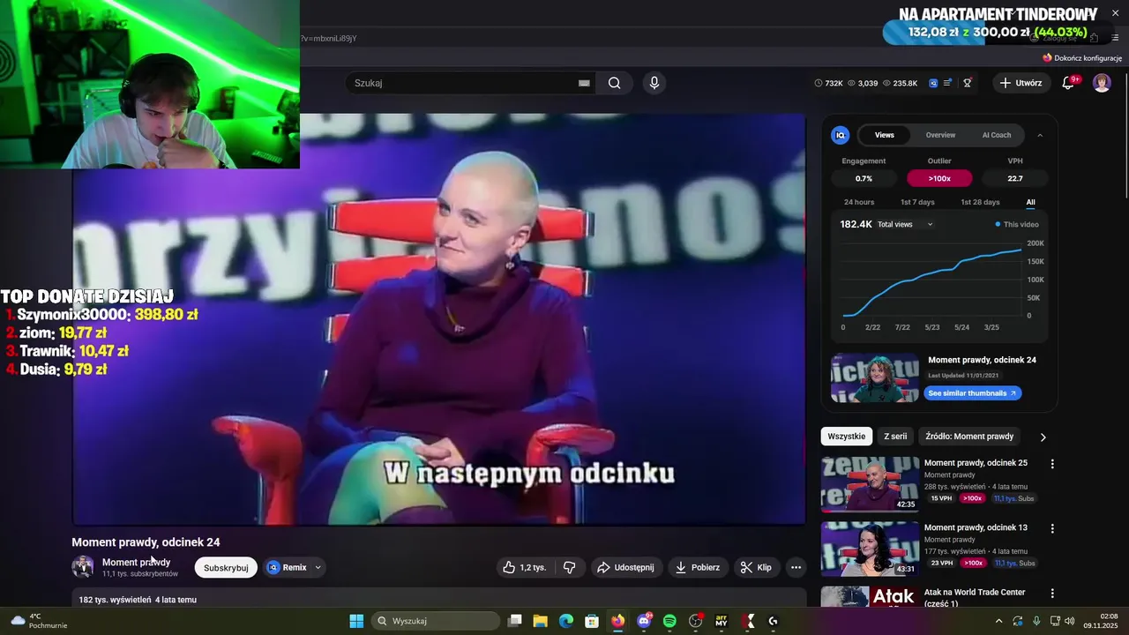The height and width of the screenshot is (635, 1129).
Task: Select the Źródło: Moment prawdy chip
Action: coord(969,437)
